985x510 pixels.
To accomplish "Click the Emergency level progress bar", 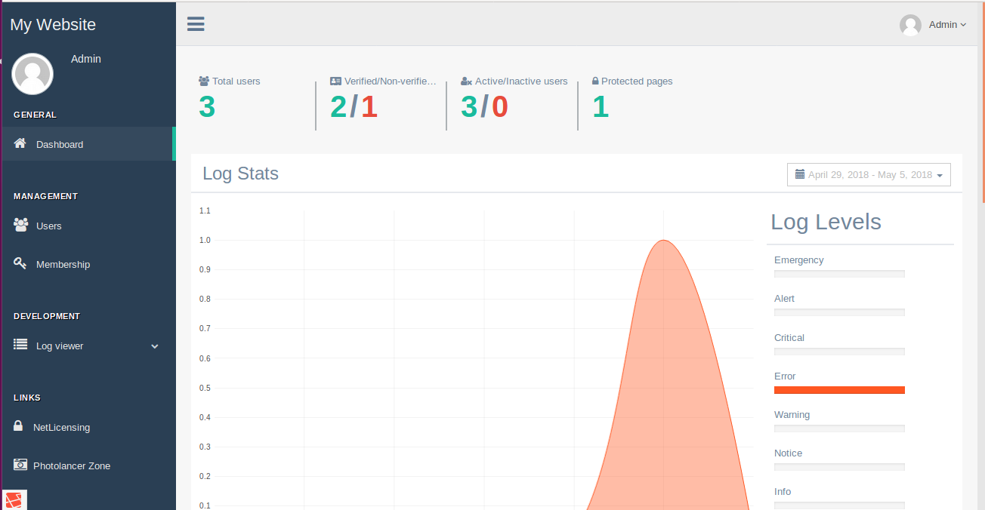I will [839, 274].
